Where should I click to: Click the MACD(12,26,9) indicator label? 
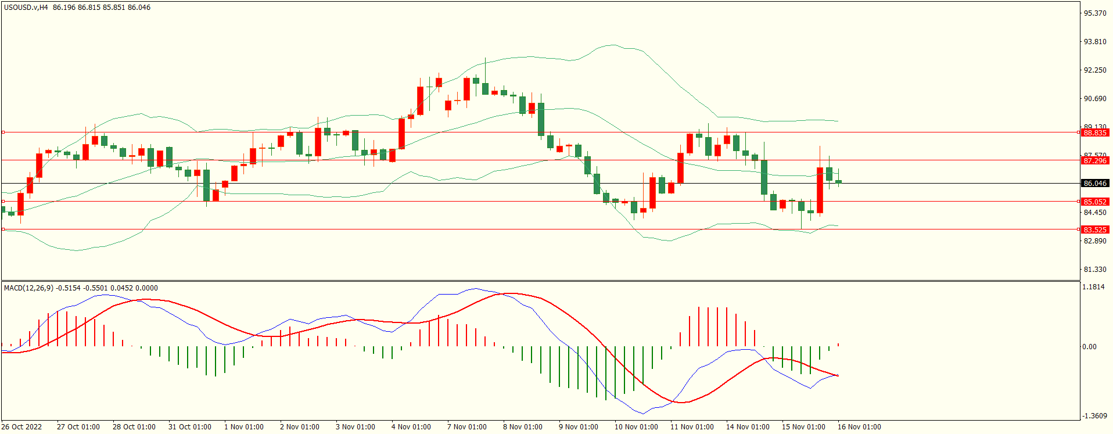(x=29, y=288)
